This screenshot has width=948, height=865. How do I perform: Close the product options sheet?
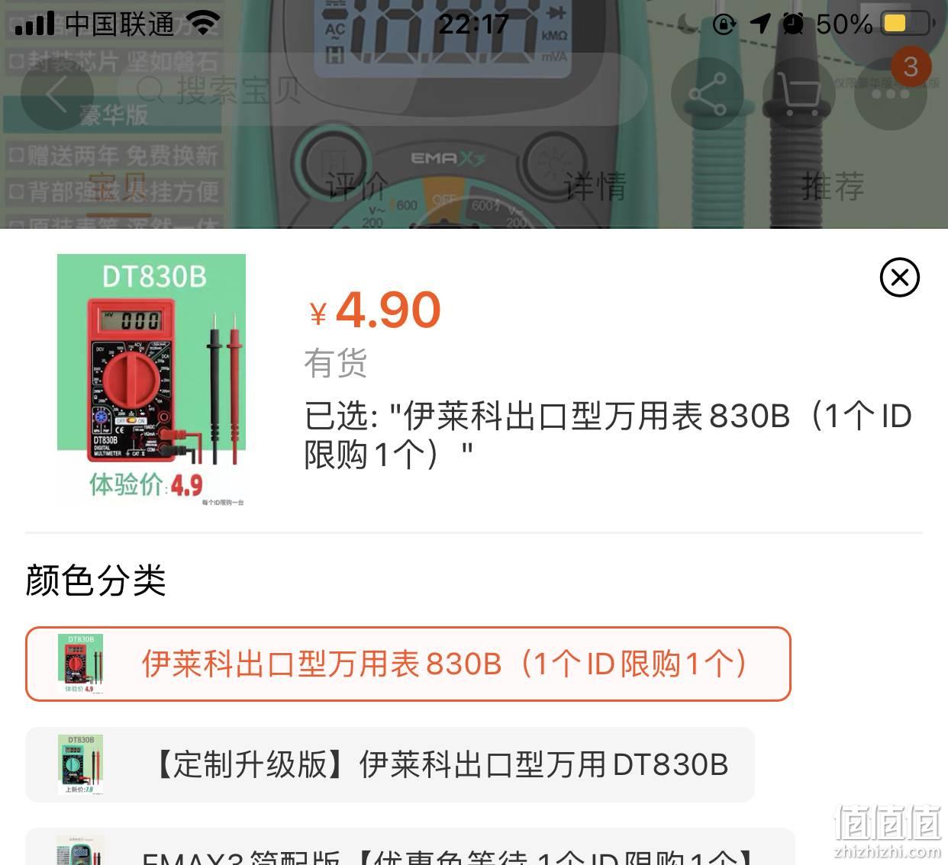click(899, 278)
